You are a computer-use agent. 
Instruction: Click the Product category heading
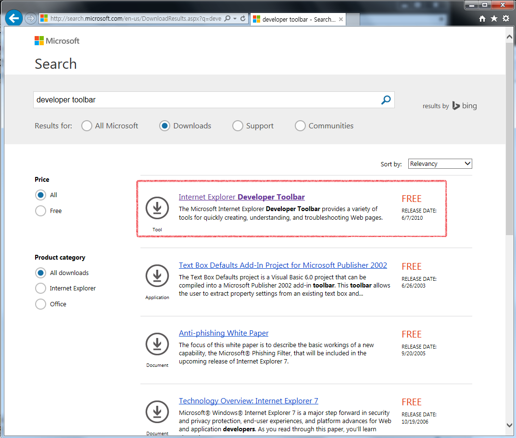[x=60, y=257]
